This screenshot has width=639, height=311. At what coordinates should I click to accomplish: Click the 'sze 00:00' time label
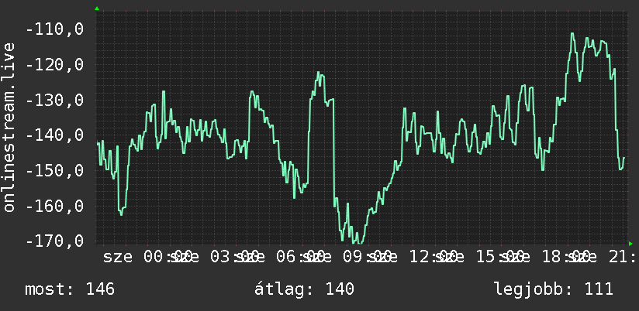(x=147, y=258)
